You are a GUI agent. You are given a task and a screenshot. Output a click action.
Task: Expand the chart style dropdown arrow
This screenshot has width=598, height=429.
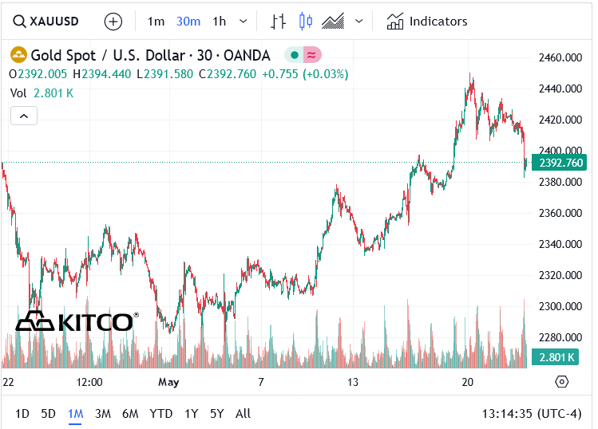coord(358,22)
